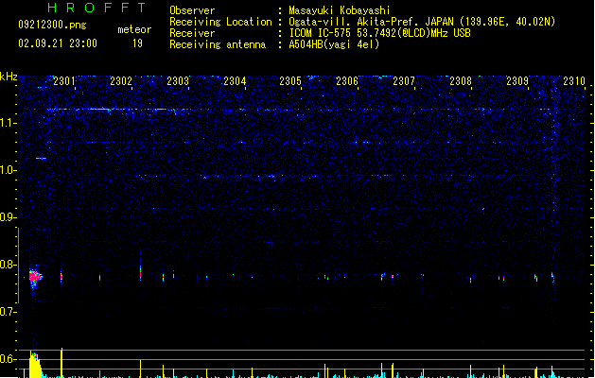
Task: Click the 2304 time marker
Action: (235, 81)
